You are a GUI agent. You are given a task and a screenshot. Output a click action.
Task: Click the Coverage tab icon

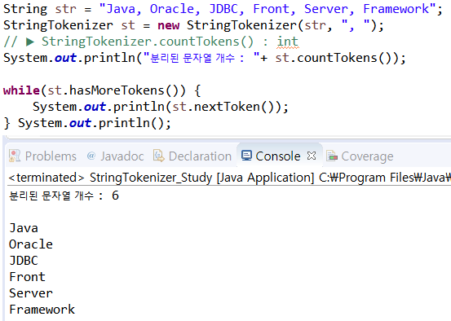[332, 156]
